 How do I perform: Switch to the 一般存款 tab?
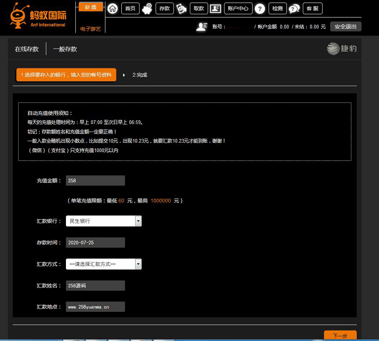click(x=64, y=49)
